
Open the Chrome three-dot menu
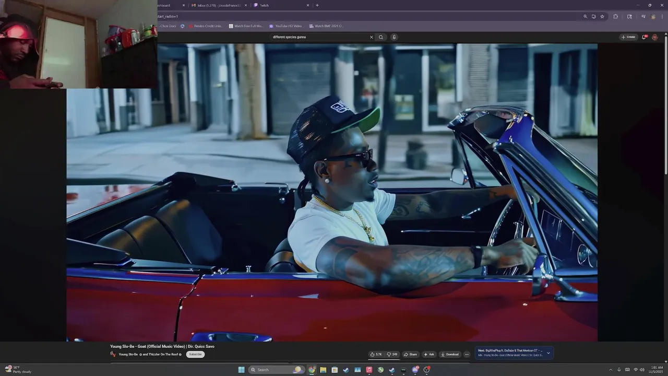coord(661,16)
